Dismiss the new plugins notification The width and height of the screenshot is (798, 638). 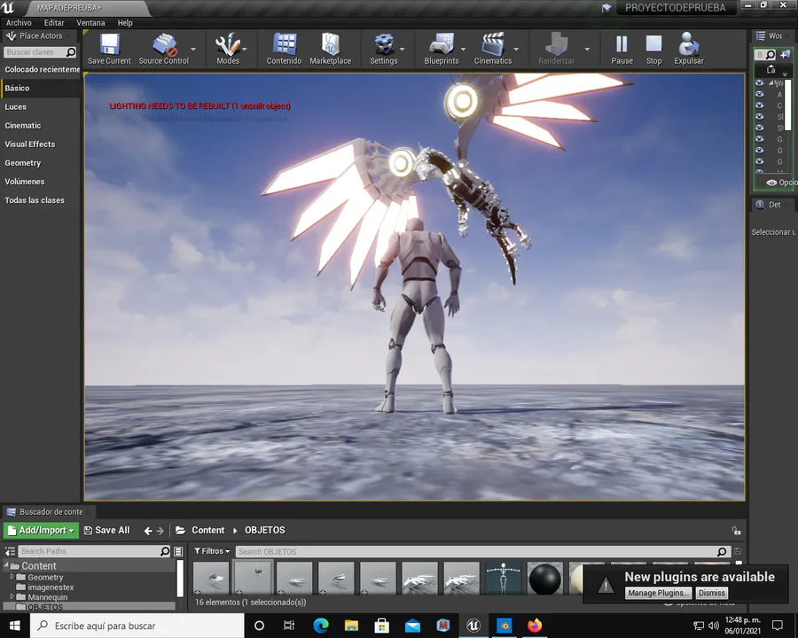(x=711, y=593)
